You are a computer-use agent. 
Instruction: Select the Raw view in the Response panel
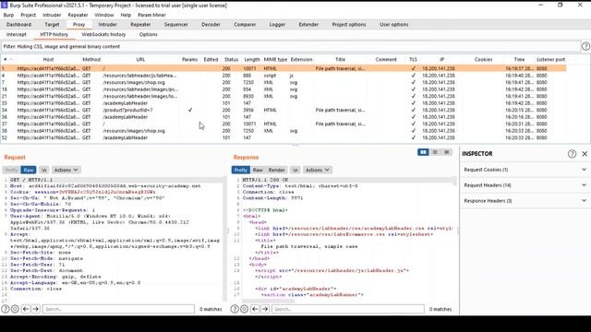pos(258,170)
